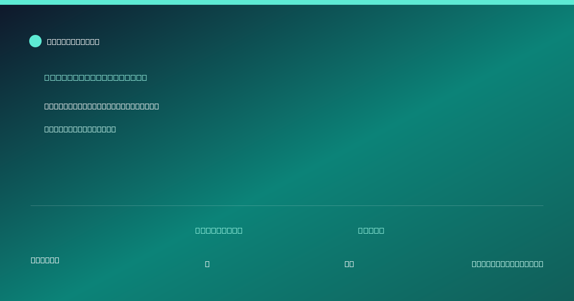574x301 pixels.
Task: Click the teal circle logo in the header
Action: (x=35, y=41)
